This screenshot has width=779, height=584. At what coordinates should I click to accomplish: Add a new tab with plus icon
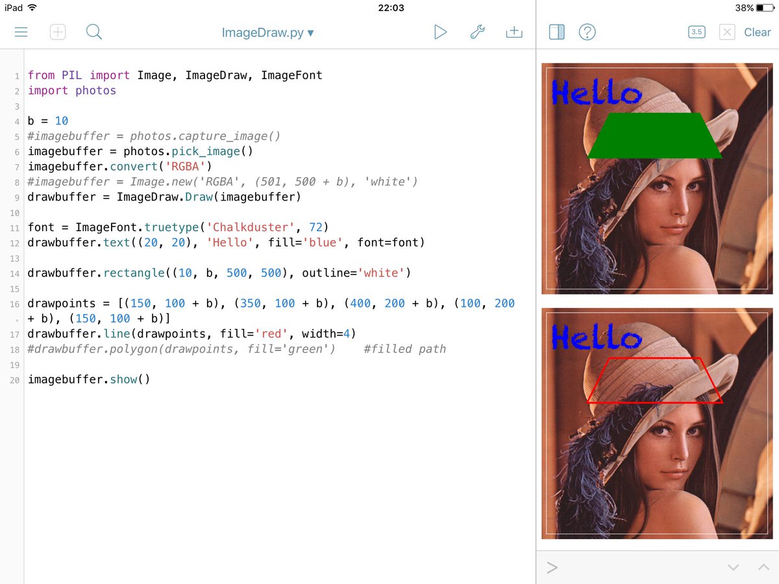pos(58,32)
